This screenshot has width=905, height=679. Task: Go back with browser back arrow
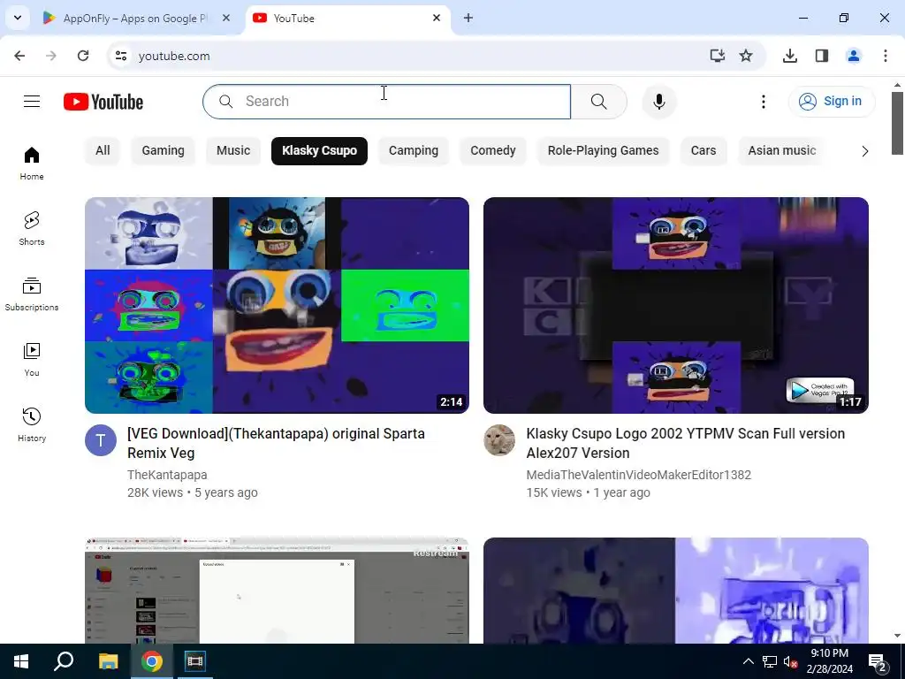click(19, 56)
